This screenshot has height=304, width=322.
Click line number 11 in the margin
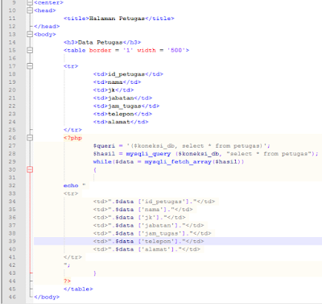pos(12,19)
